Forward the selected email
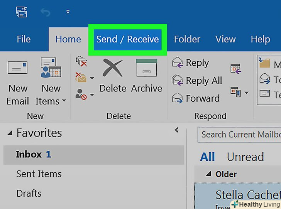Viewport: 281px width, 209px height. click(196, 98)
